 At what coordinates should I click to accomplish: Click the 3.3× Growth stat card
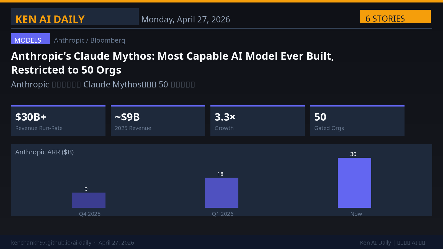(257, 121)
